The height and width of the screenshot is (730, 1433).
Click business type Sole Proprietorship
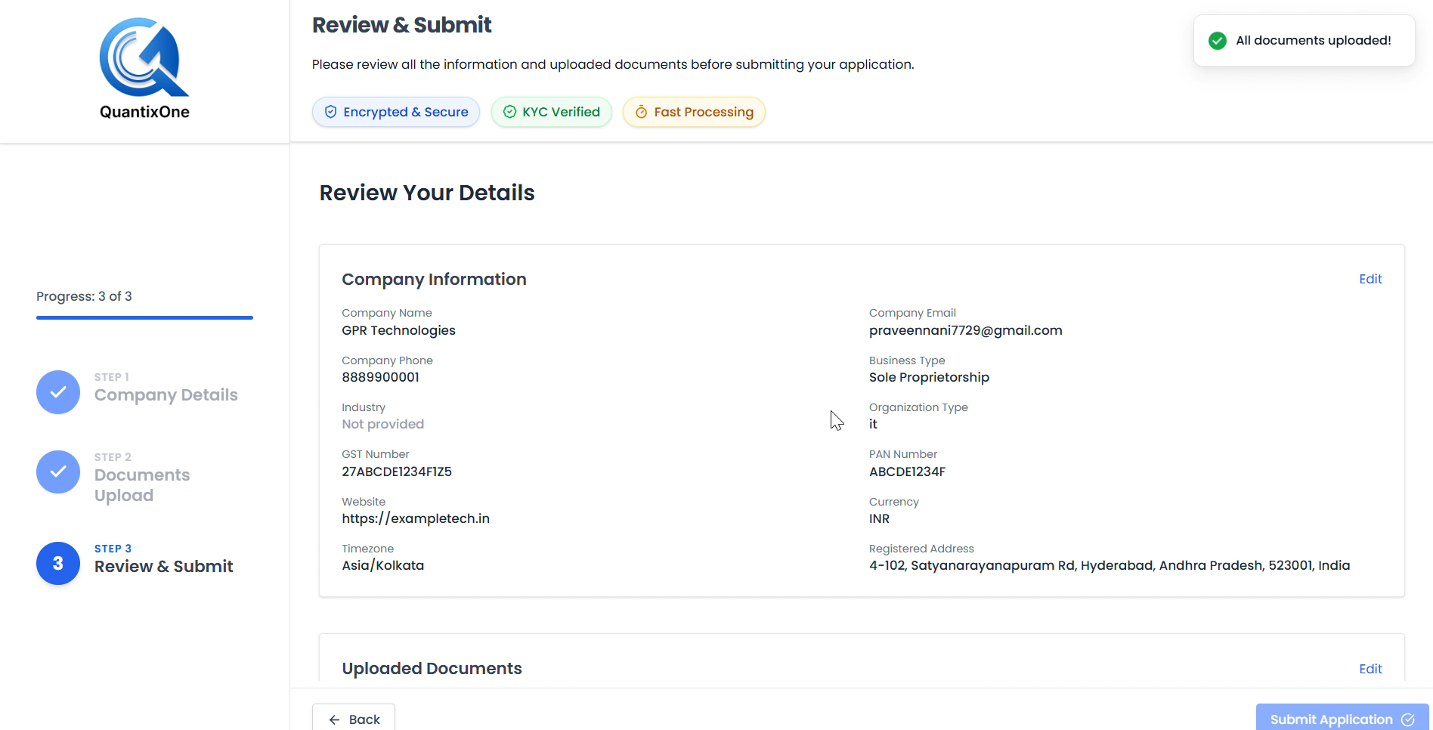tap(929, 377)
